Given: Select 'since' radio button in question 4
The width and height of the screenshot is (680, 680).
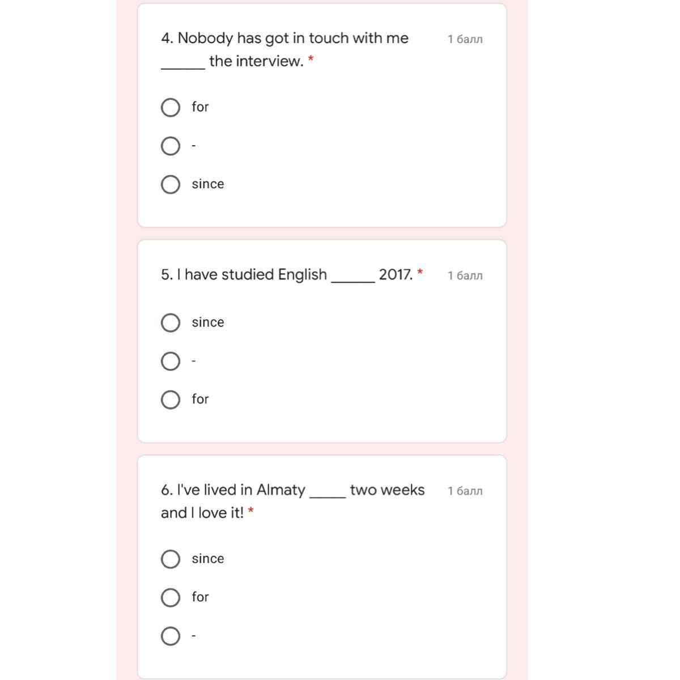Looking at the screenshot, I should (x=171, y=184).
